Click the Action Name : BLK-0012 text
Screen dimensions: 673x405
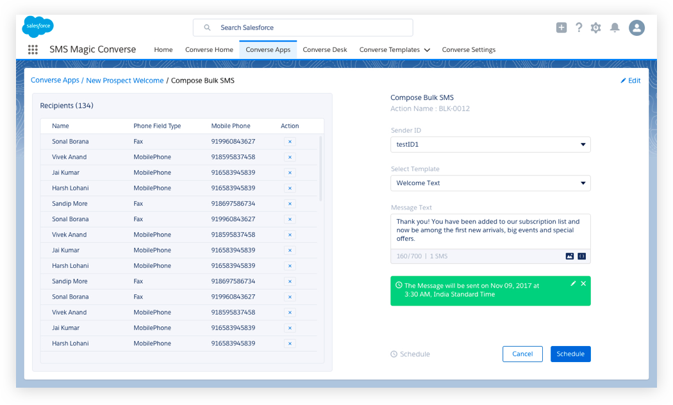[x=430, y=108]
